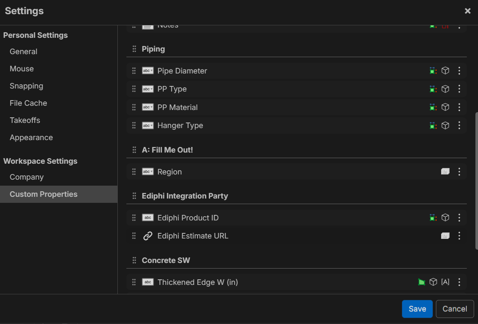Click the text type icon beside Hanger Type
The height and width of the screenshot is (324, 478).
point(148,125)
